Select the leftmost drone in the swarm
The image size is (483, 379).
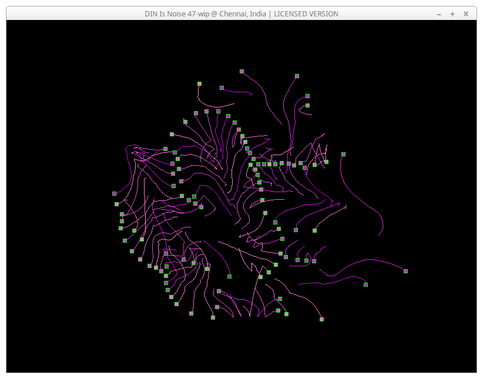coord(114,193)
